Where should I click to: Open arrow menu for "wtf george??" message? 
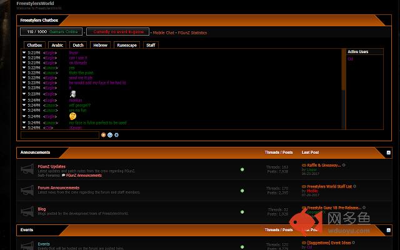pyautogui.click(x=24, y=105)
